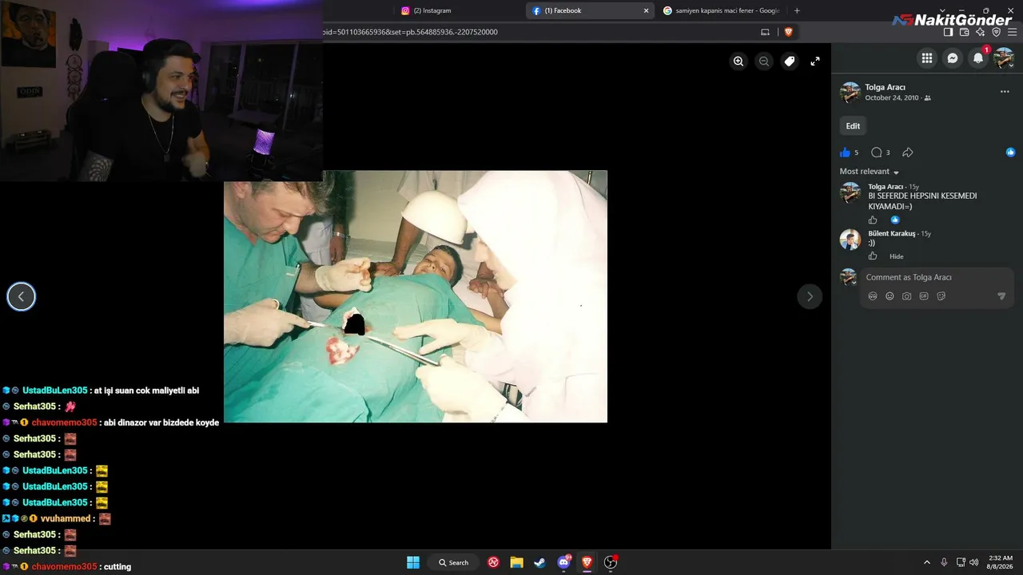Open the Facebook apps grid menu
This screenshot has height=575, width=1023.
click(927, 58)
